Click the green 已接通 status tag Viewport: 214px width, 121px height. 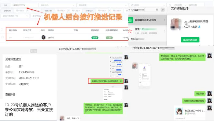[x=95, y=38]
